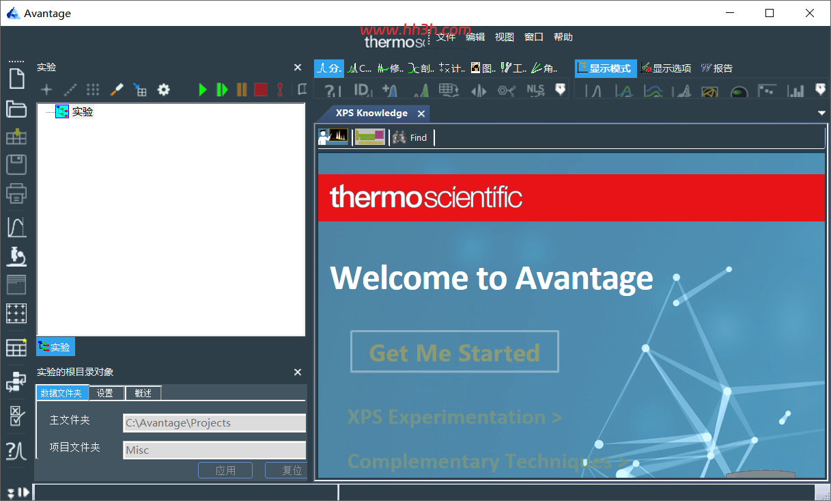This screenshot has width=831, height=501.
Task: Open the peak fit colored peaks icon
Action: click(421, 91)
